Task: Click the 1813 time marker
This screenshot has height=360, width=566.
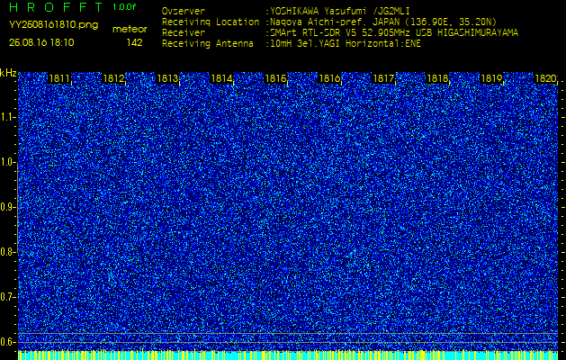Action: pos(167,78)
